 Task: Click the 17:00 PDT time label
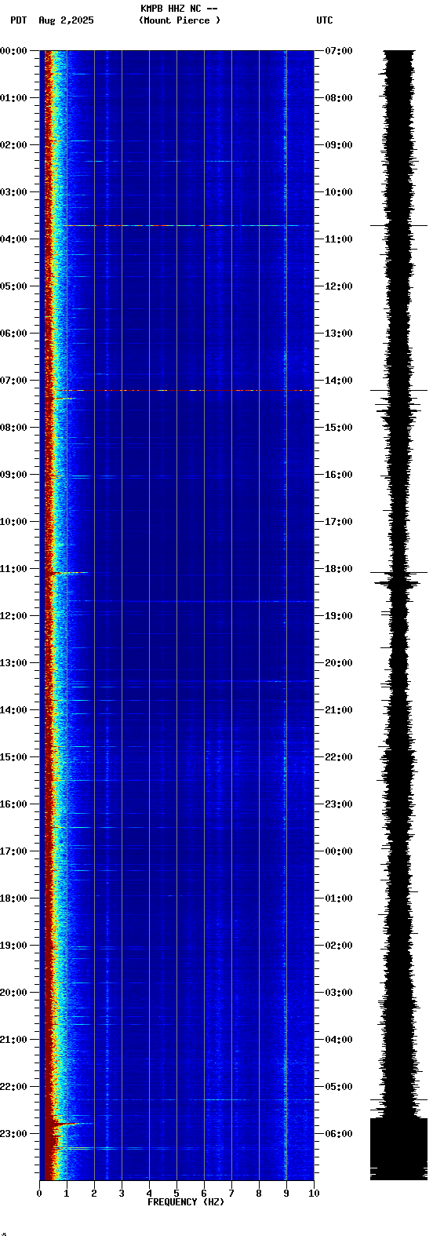click(14, 851)
